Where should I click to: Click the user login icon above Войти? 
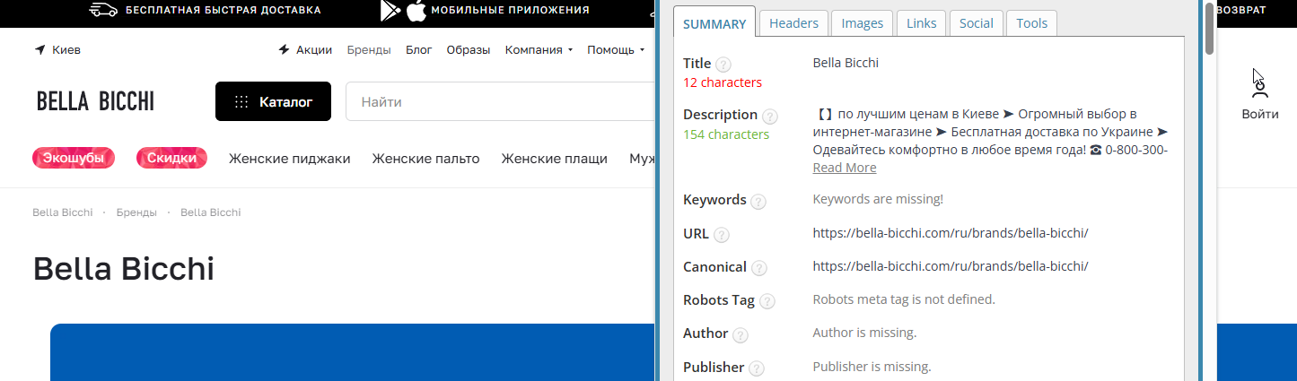pyautogui.click(x=1260, y=87)
